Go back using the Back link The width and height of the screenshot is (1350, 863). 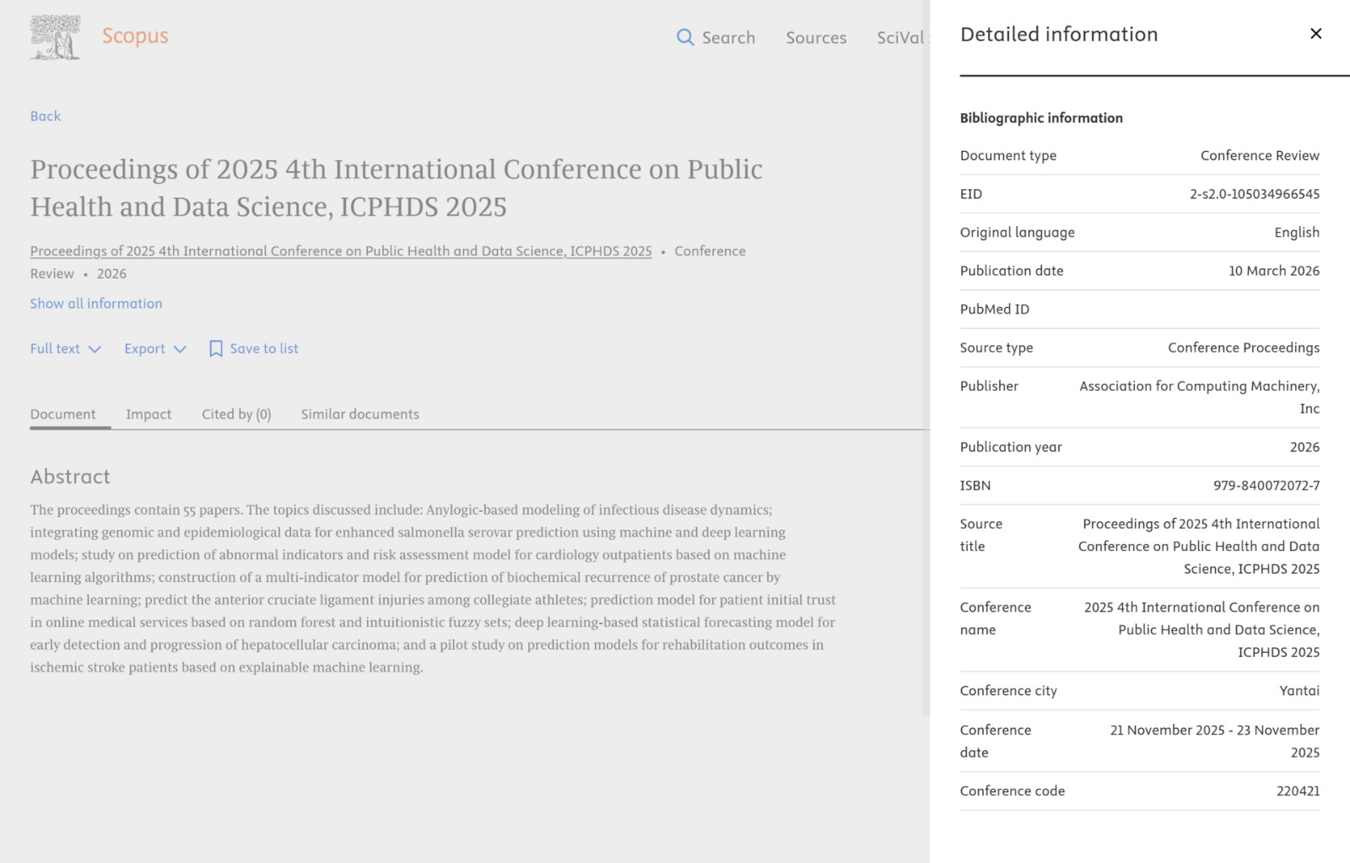(46, 116)
